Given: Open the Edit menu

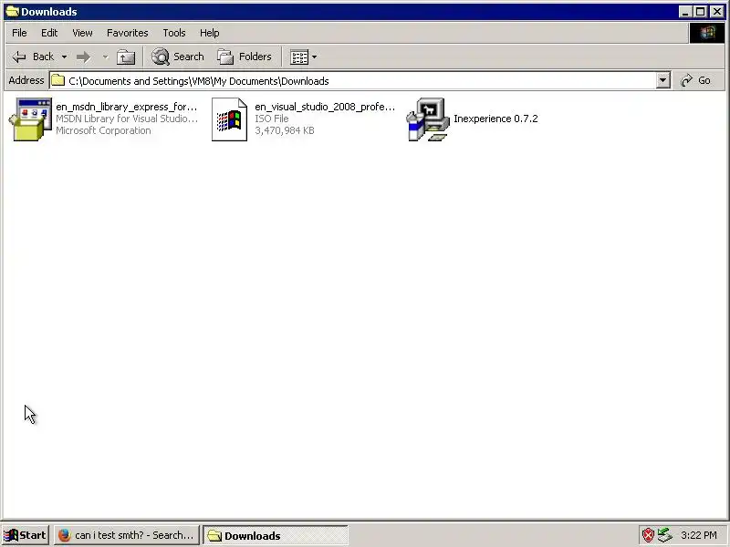Looking at the screenshot, I should 49,33.
